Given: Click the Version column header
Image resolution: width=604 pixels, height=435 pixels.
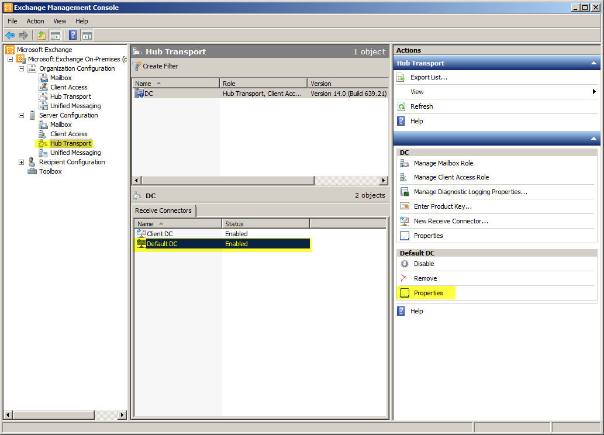Looking at the screenshot, I should [x=348, y=83].
